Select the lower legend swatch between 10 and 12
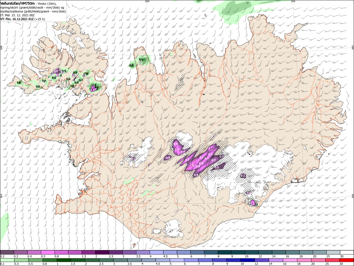Image resolution: width=354 pixels, height=266 pixels. (248, 260)
